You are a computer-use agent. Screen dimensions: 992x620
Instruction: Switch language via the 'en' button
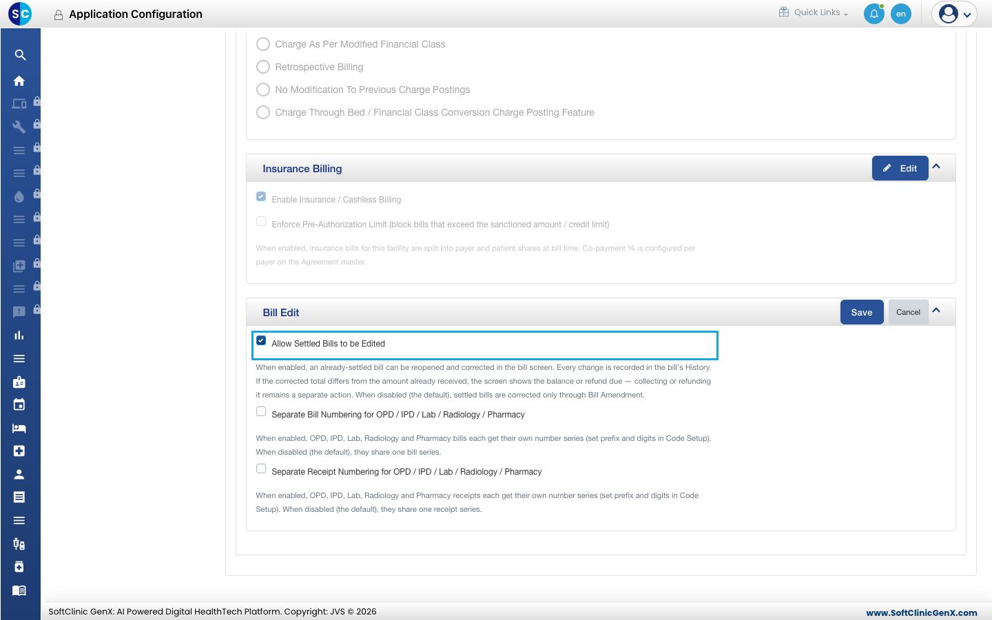point(901,14)
